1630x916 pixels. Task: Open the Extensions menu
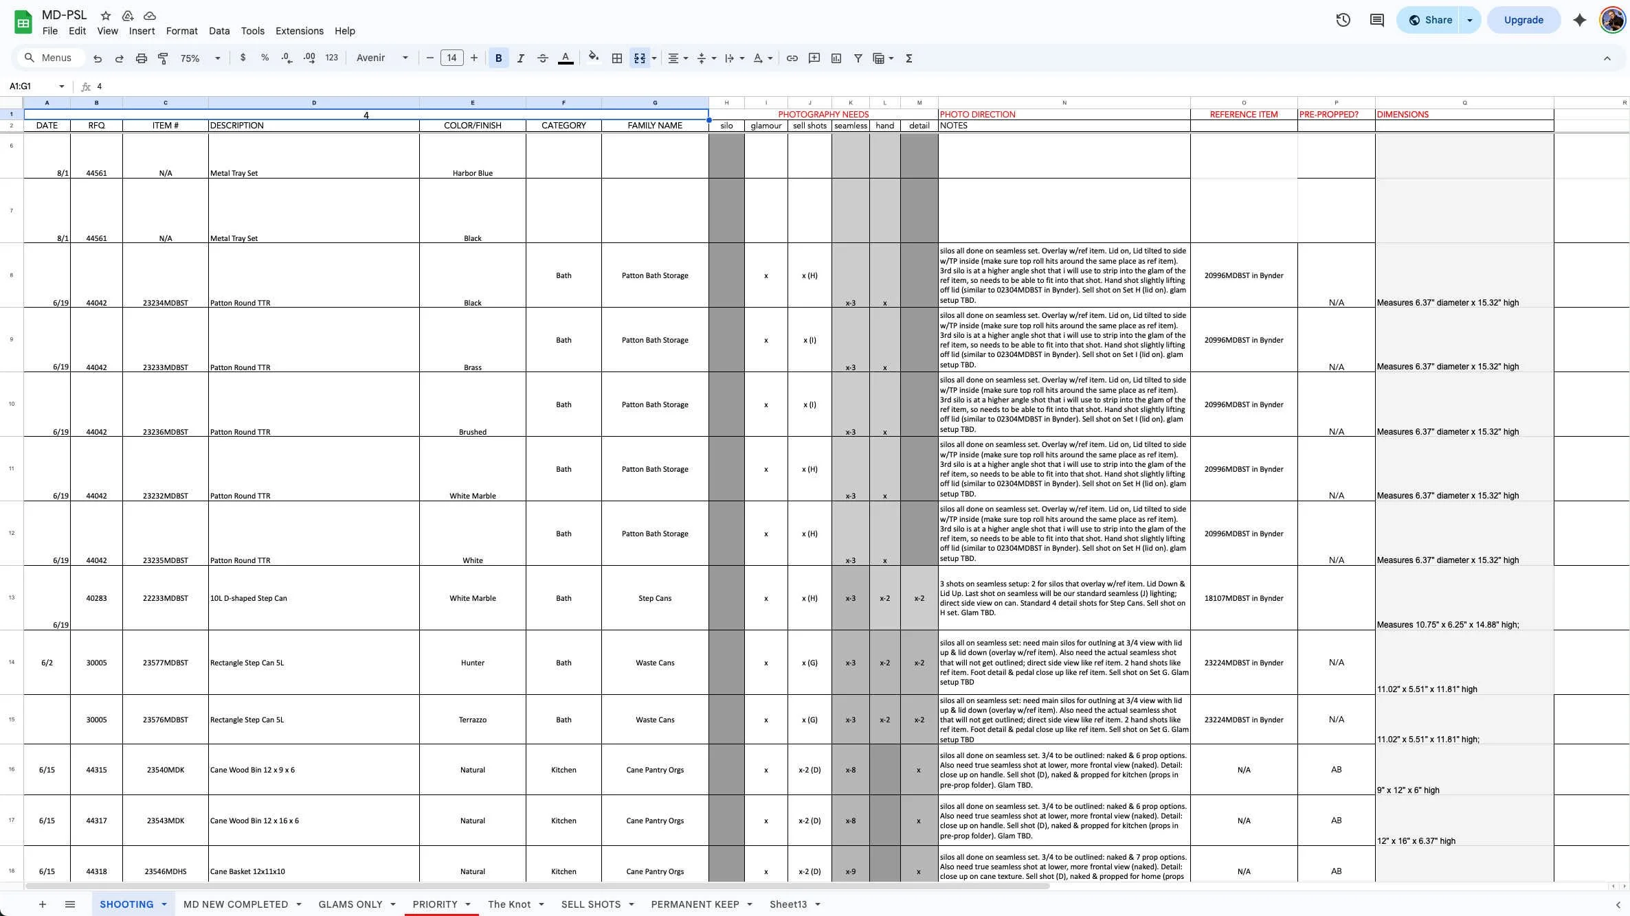tap(299, 31)
